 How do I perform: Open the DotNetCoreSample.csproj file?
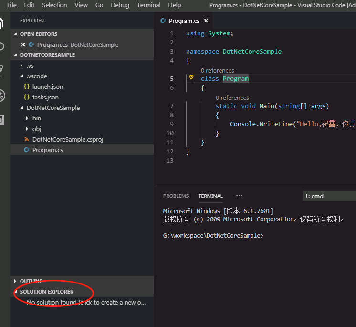coord(67,139)
